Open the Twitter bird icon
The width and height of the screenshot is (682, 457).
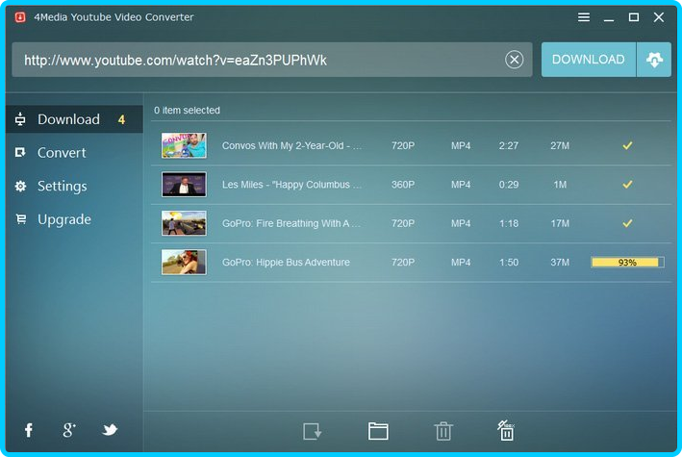pyautogui.click(x=110, y=430)
